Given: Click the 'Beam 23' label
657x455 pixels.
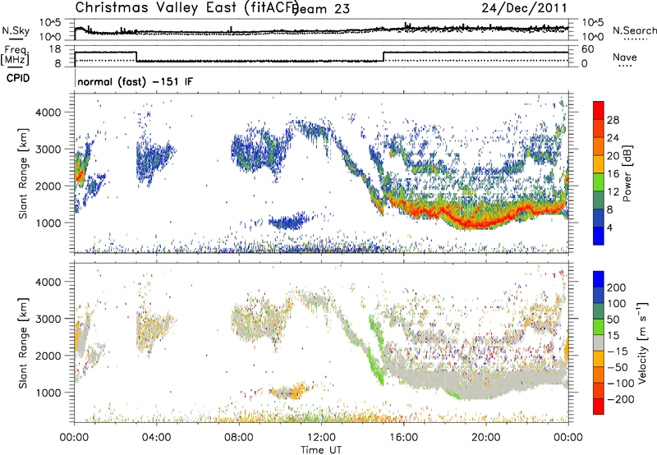Looking at the screenshot, I should [x=322, y=8].
